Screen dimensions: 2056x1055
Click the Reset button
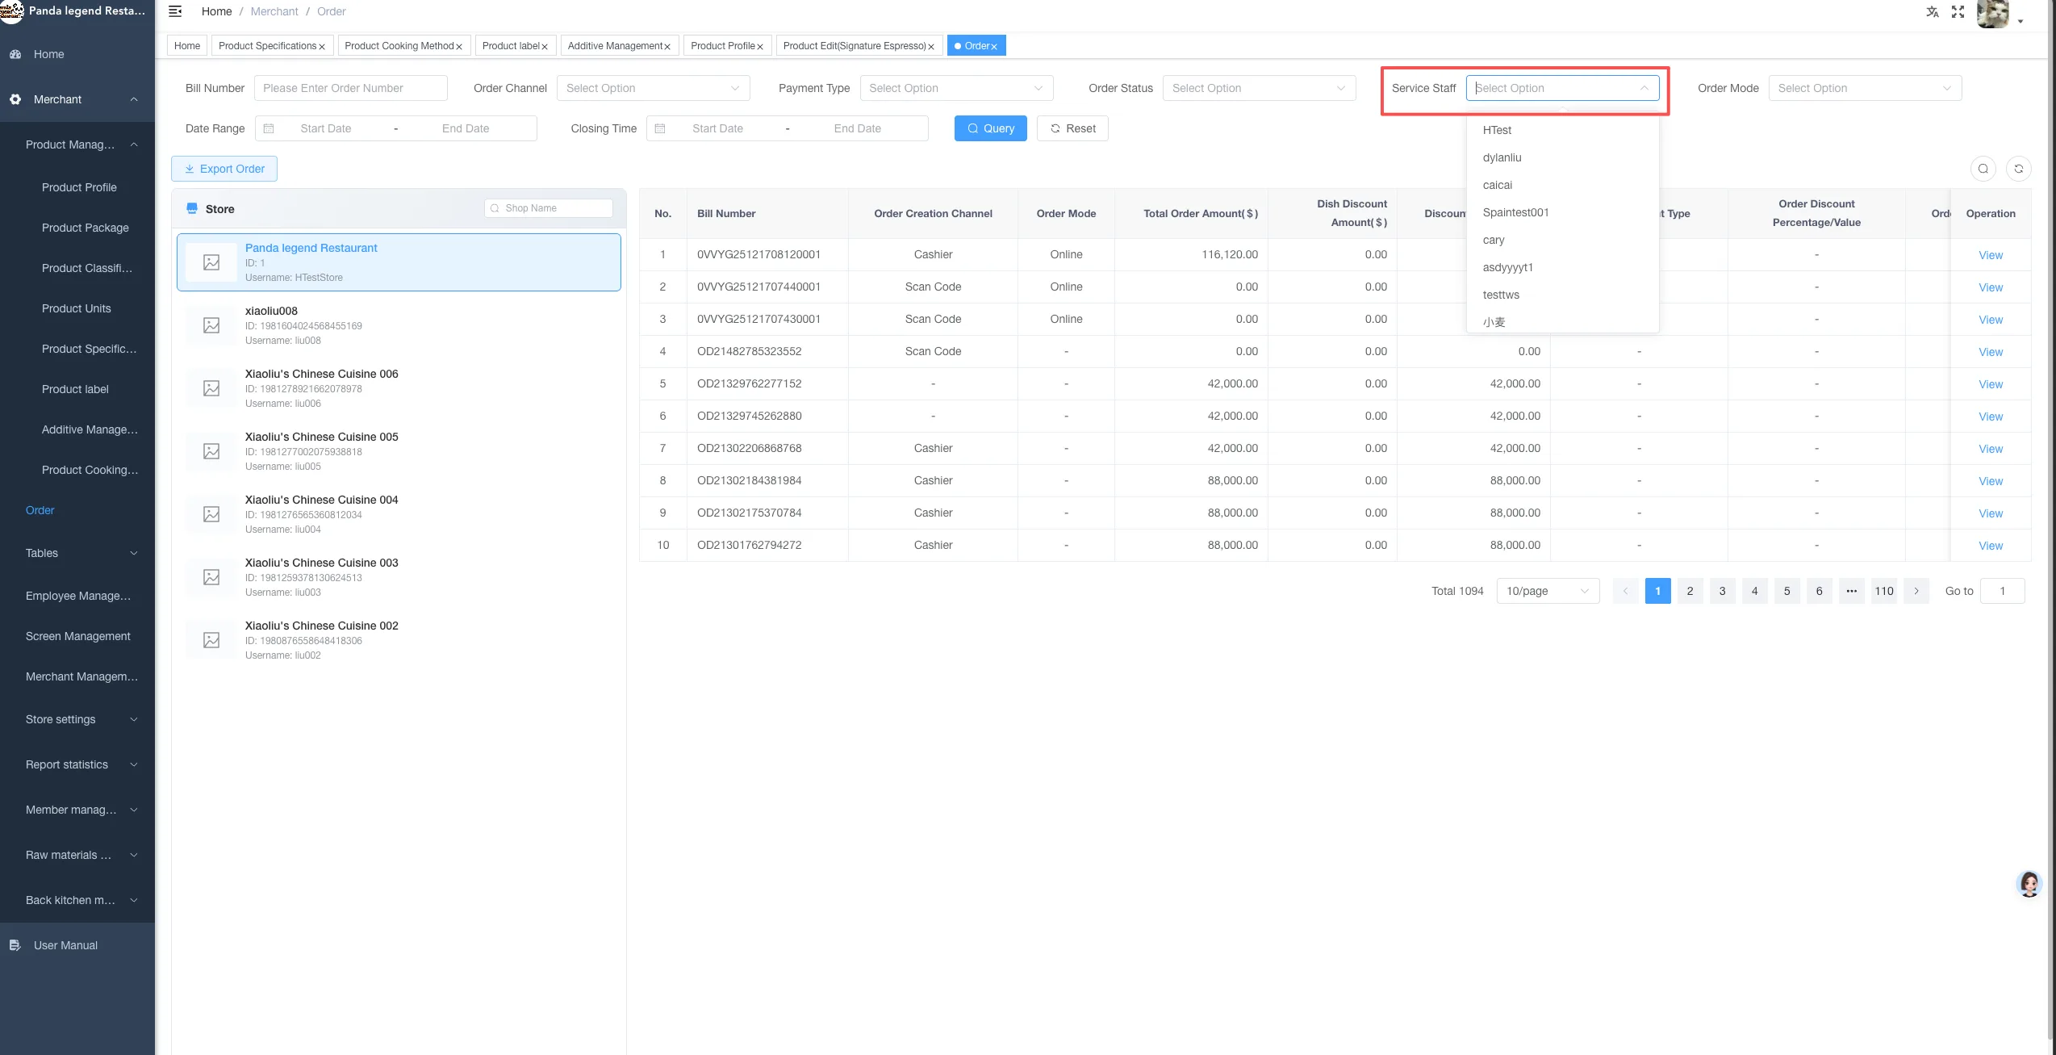[1072, 128]
